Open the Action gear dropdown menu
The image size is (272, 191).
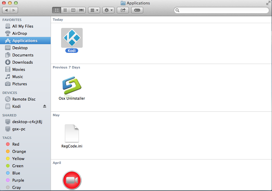click(x=108, y=10)
